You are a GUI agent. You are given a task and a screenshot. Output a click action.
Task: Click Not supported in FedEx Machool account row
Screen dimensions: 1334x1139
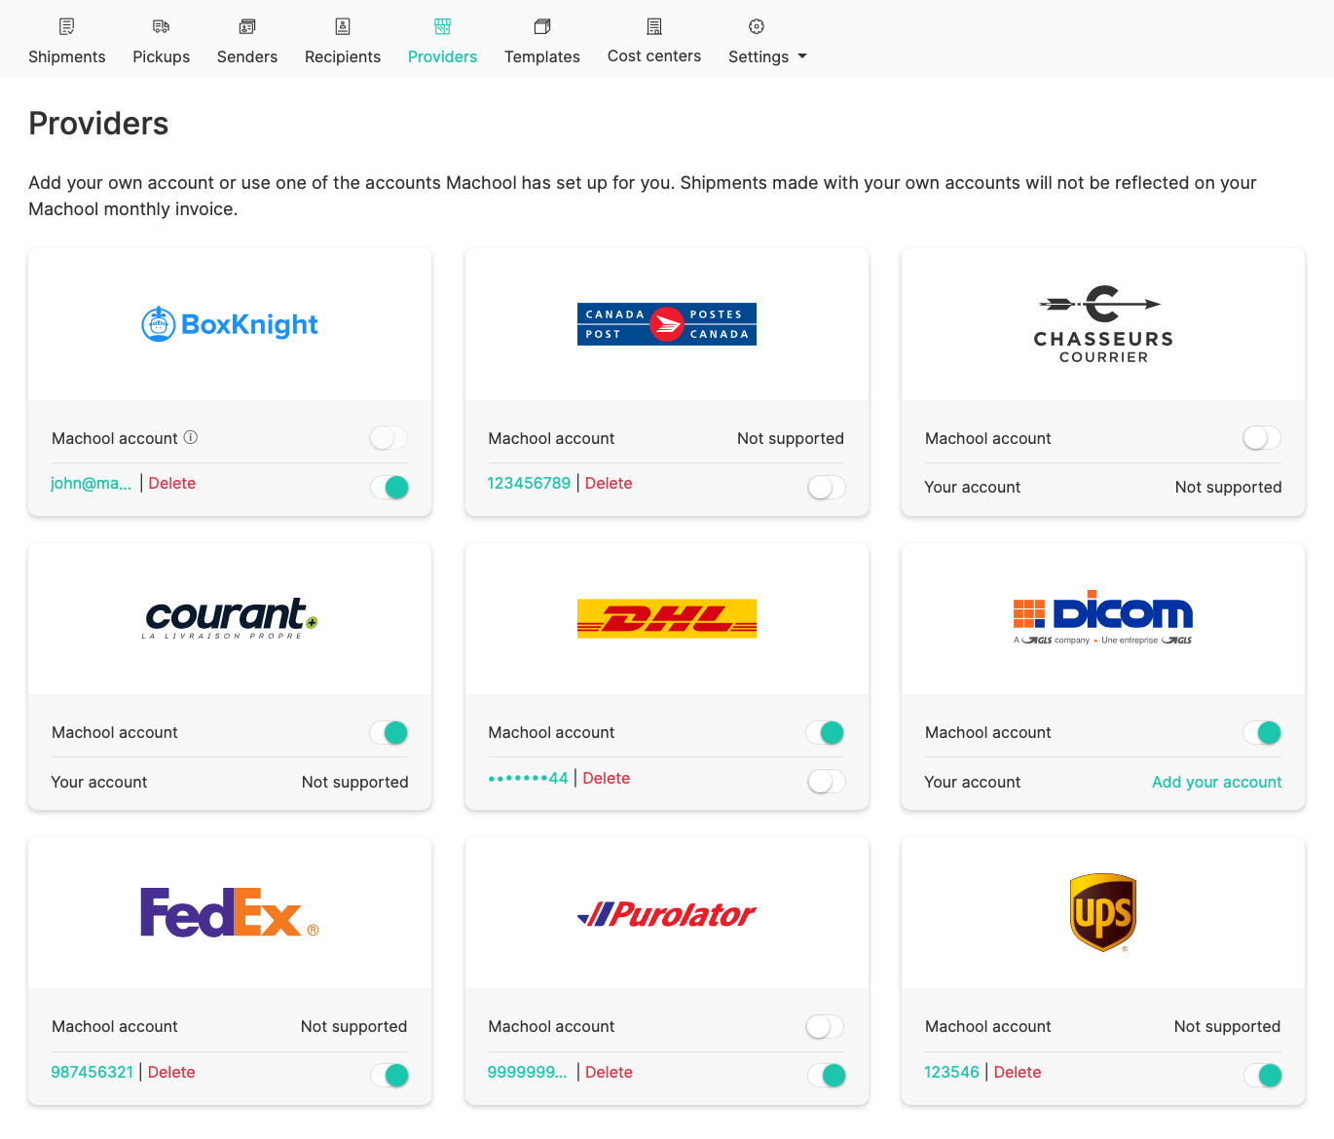pos(354,1026)
